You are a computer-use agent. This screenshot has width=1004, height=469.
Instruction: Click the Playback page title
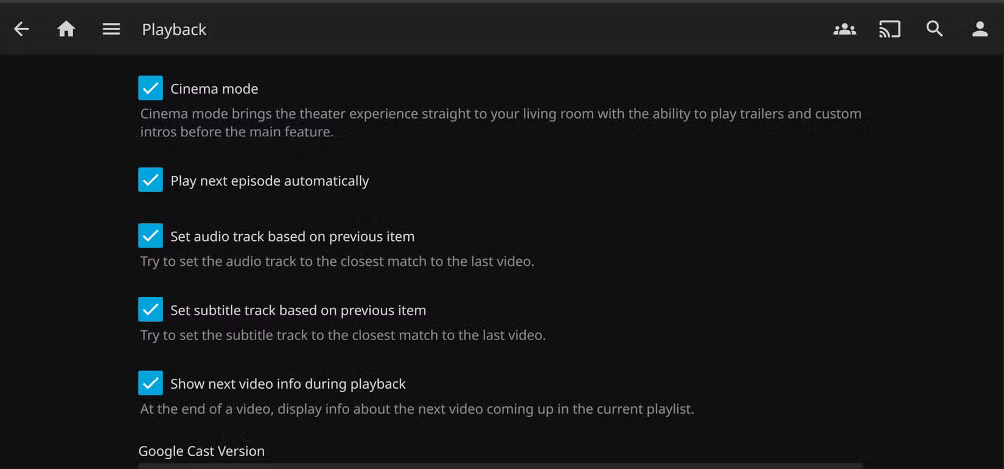[174, 29]
